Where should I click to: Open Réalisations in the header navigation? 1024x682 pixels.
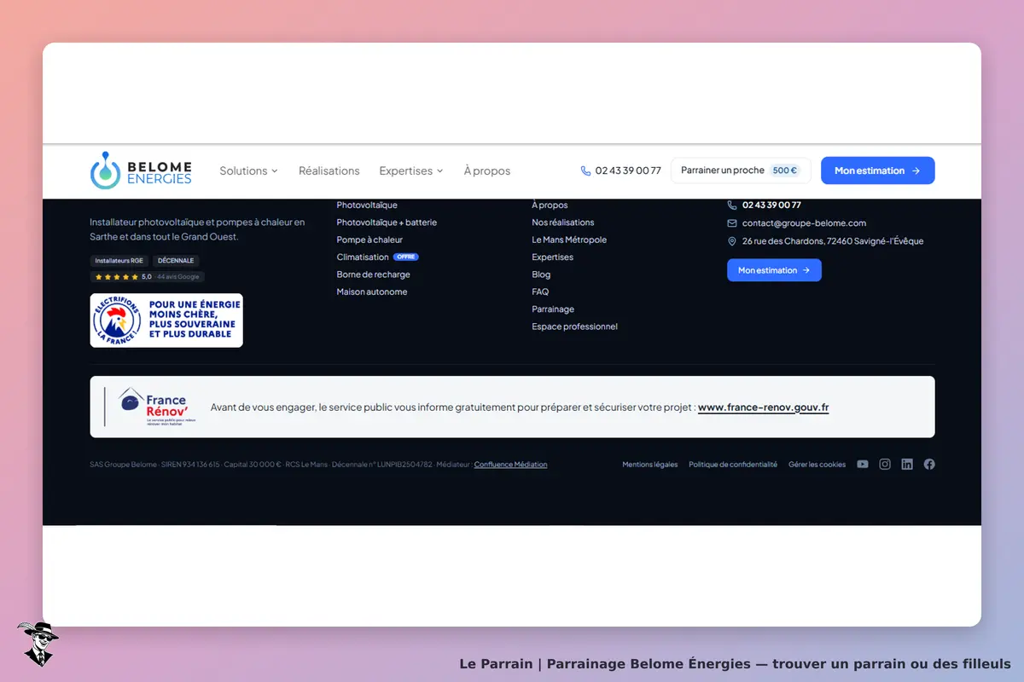329,170
